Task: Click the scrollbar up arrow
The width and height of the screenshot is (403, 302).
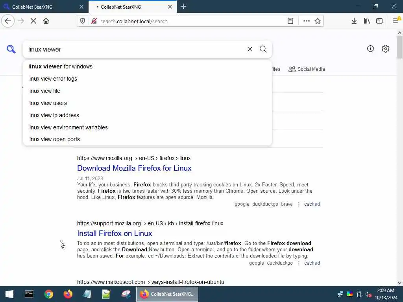Action: point(399,33)
